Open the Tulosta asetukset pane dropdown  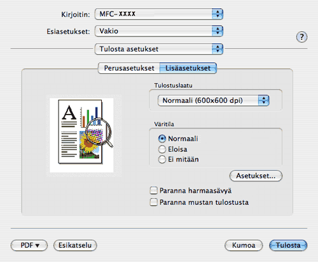pyautogui.click(x=159, y=49)
